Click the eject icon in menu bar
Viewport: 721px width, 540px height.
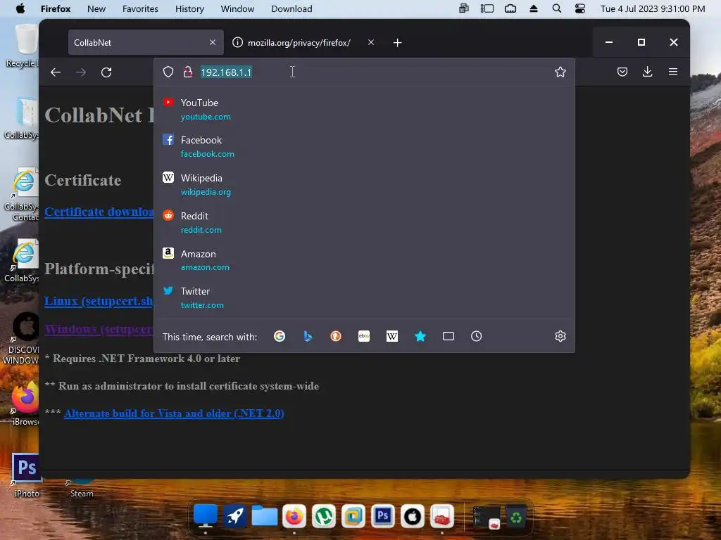tap(534, 8)
